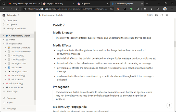Click the Media Literacy heading
Image resolution: width=176 pixels, height=112 pixels.
63,33
